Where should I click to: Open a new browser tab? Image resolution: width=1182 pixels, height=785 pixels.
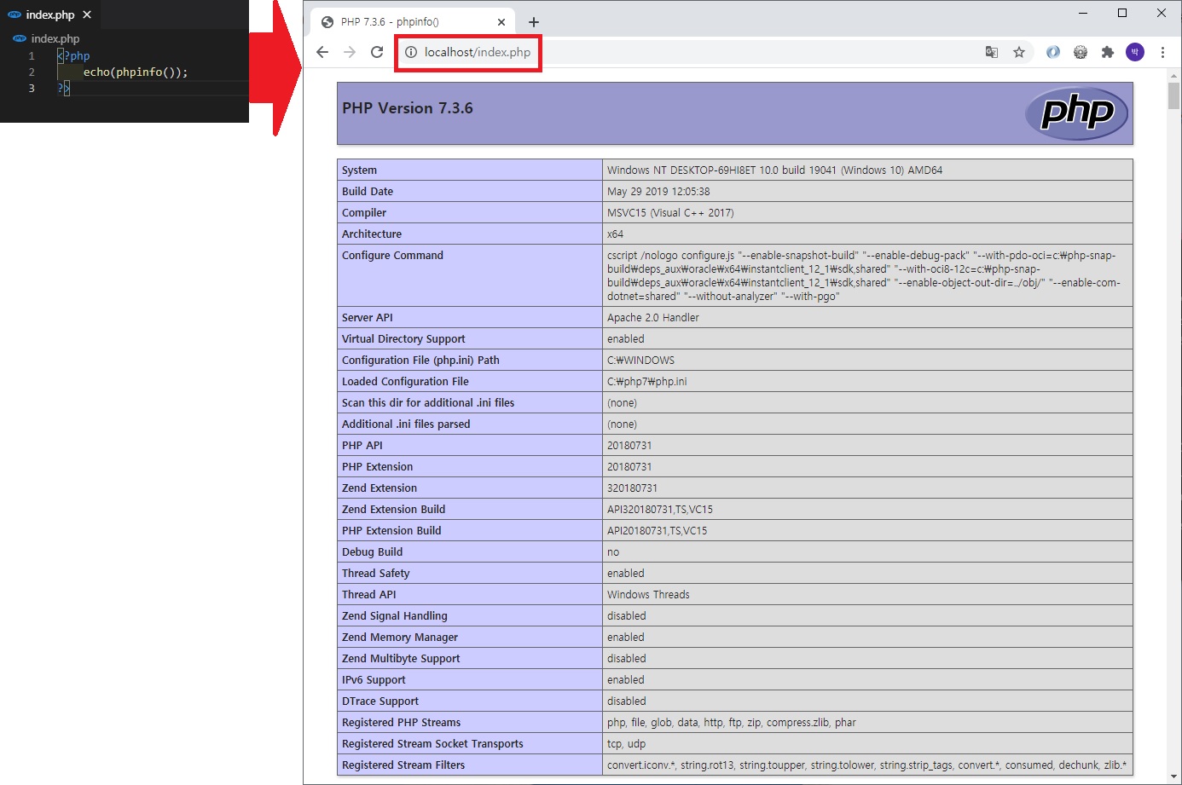[534, 22]
